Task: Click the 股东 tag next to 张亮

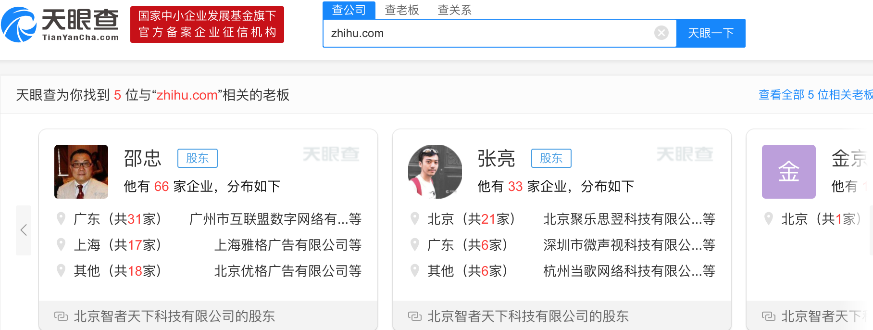Action: pyautogui.click(x=551, y=158)
